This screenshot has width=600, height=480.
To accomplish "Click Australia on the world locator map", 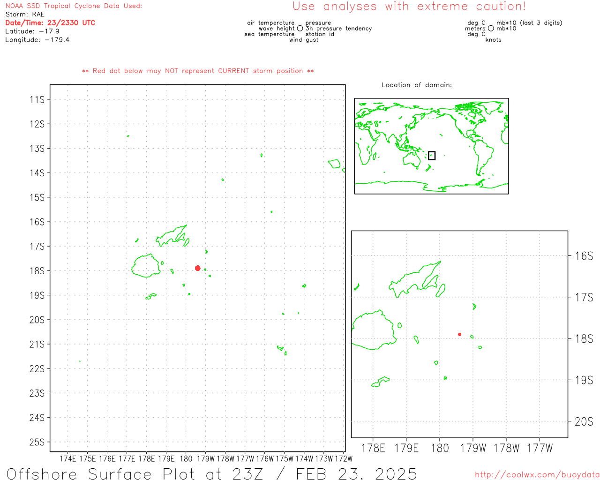I will 412,160.
